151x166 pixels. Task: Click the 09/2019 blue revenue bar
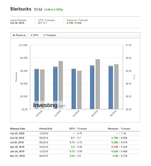click(111, 87)
